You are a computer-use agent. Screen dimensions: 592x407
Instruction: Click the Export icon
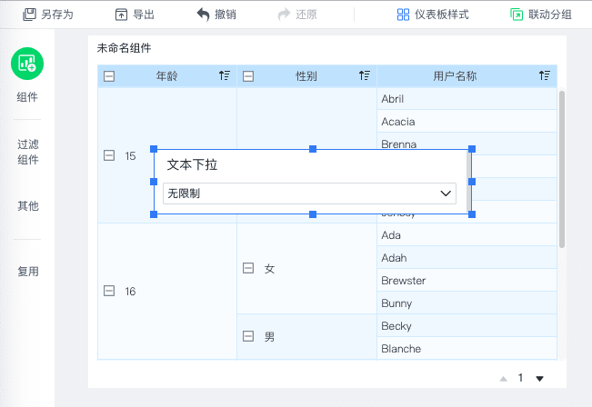[x=121, y=15]
